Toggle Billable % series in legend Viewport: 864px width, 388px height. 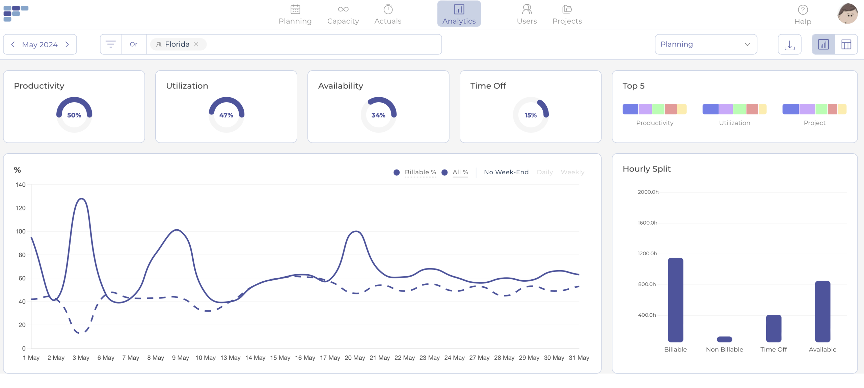[x=420, y=172]
